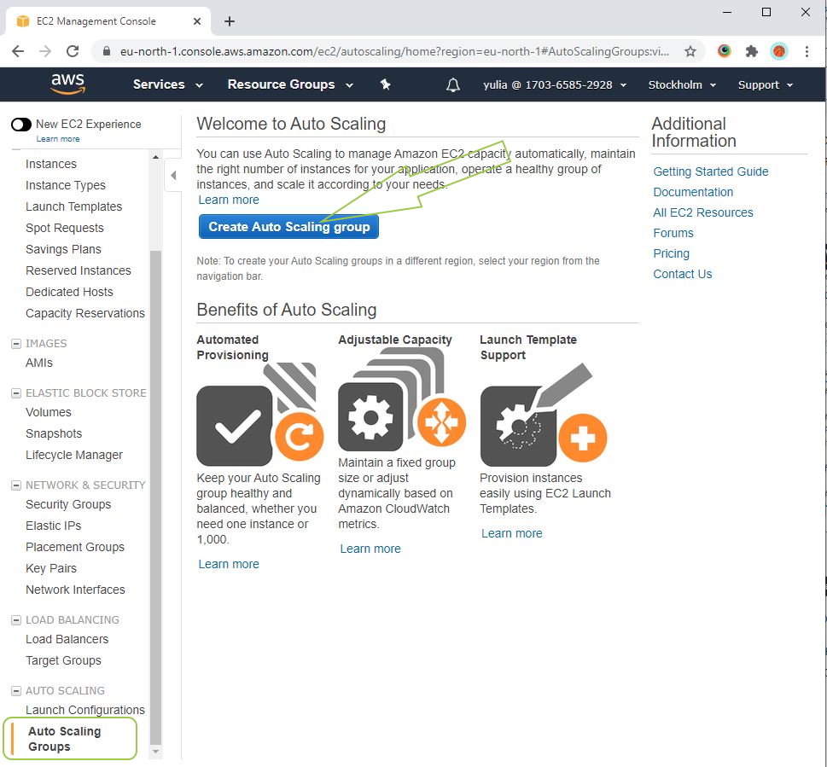Collapse the NETWORK & SECURITY section
827x767 pixels.
[16, 485]
